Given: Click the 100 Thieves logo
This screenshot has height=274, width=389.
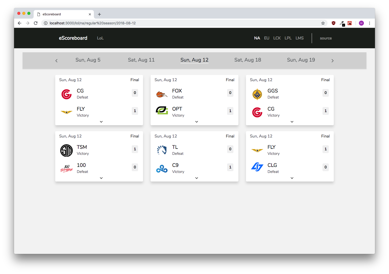Looking at the screenshot, I should coord(67,169).
